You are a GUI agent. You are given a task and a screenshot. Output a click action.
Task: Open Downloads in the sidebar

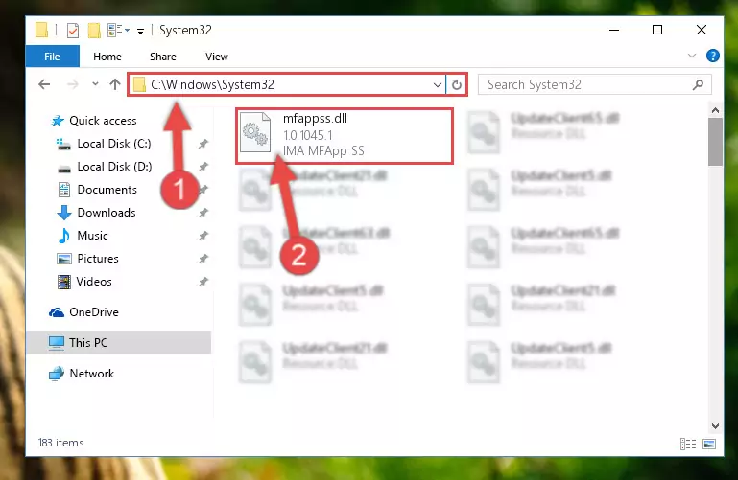pos(107,213)
